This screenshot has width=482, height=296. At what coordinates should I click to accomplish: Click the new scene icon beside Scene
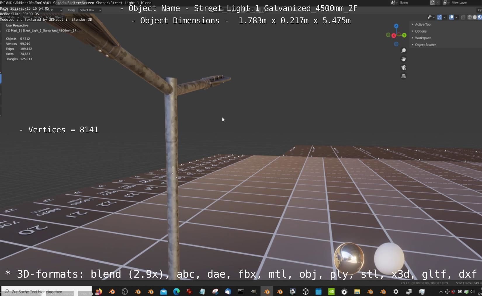tap(432, 2)
